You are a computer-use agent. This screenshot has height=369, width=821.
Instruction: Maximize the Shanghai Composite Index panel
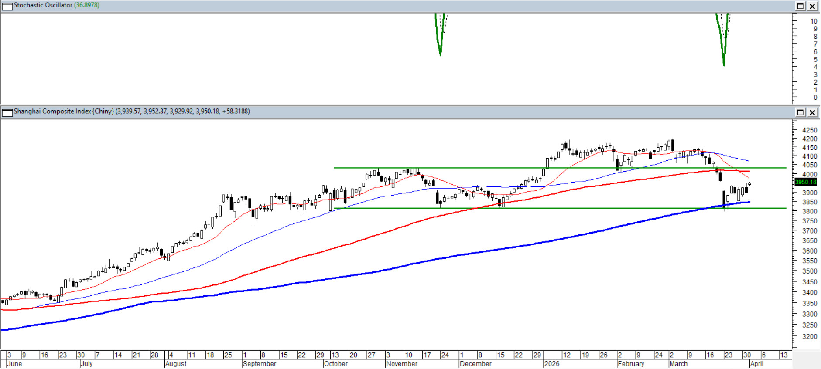tap(800, 112)
